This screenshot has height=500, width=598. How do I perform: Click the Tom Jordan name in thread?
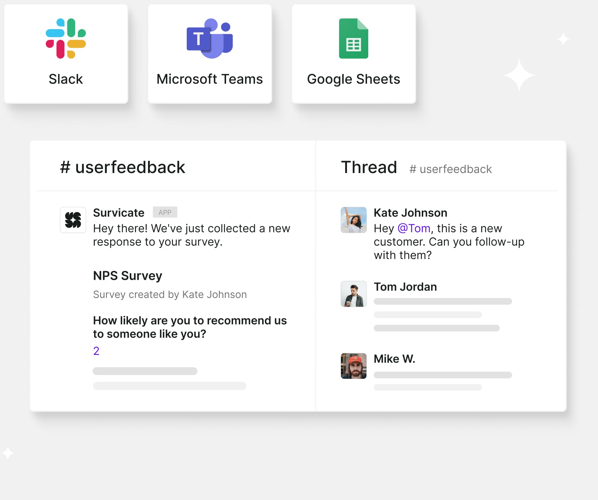pyautogui.click(x=405, y=287)
